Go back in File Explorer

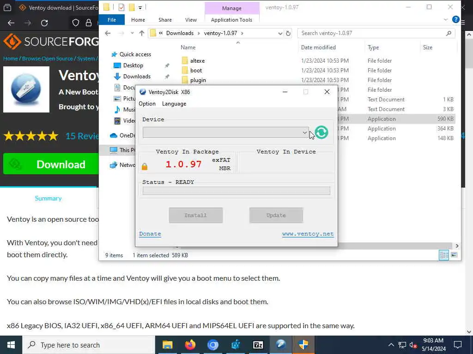click(x=108, y=33)
